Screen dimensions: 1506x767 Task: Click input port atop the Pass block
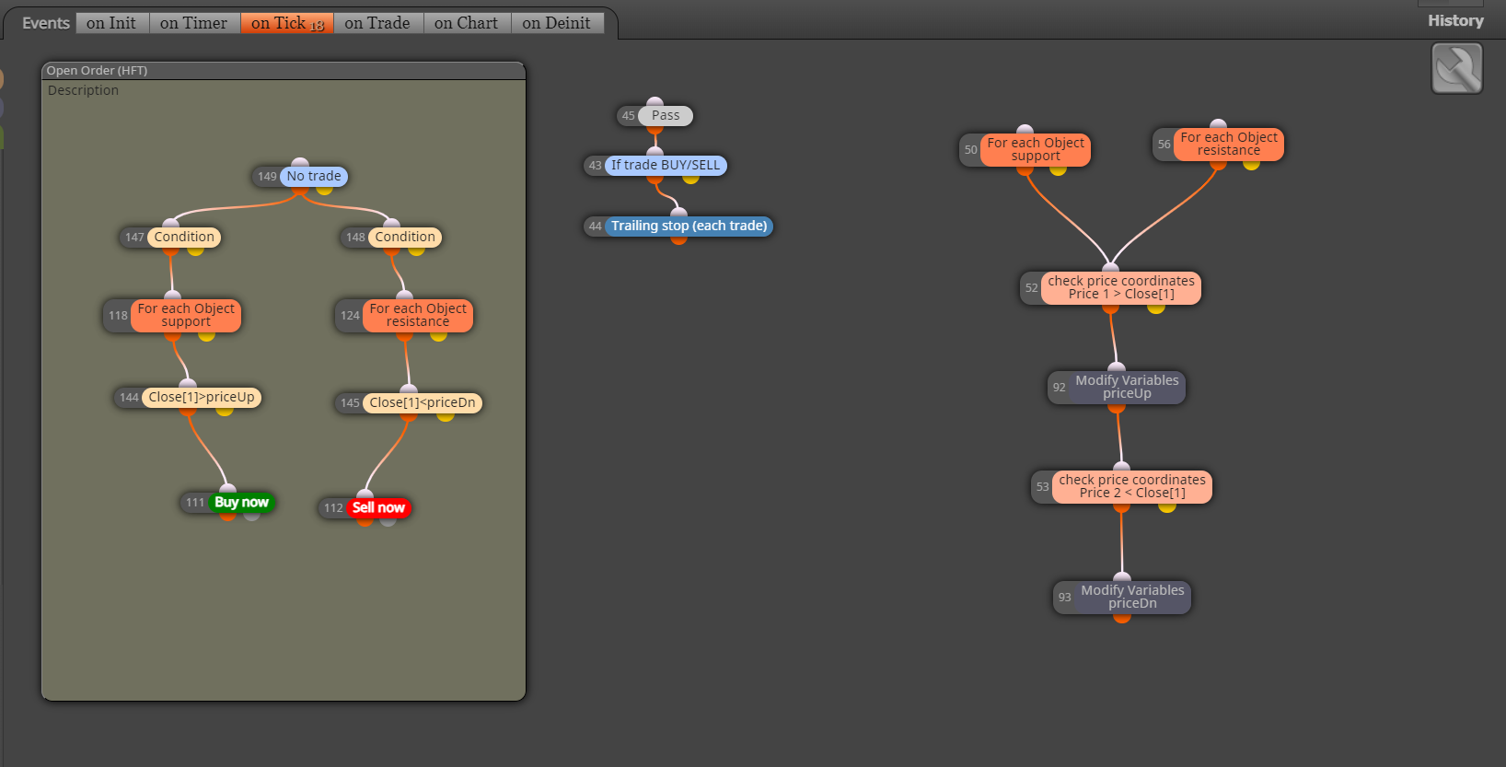[x=655, y=102]
